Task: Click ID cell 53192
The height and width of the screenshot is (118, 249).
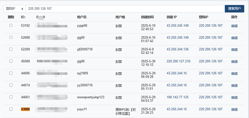Action: click(x=25, y=25)
